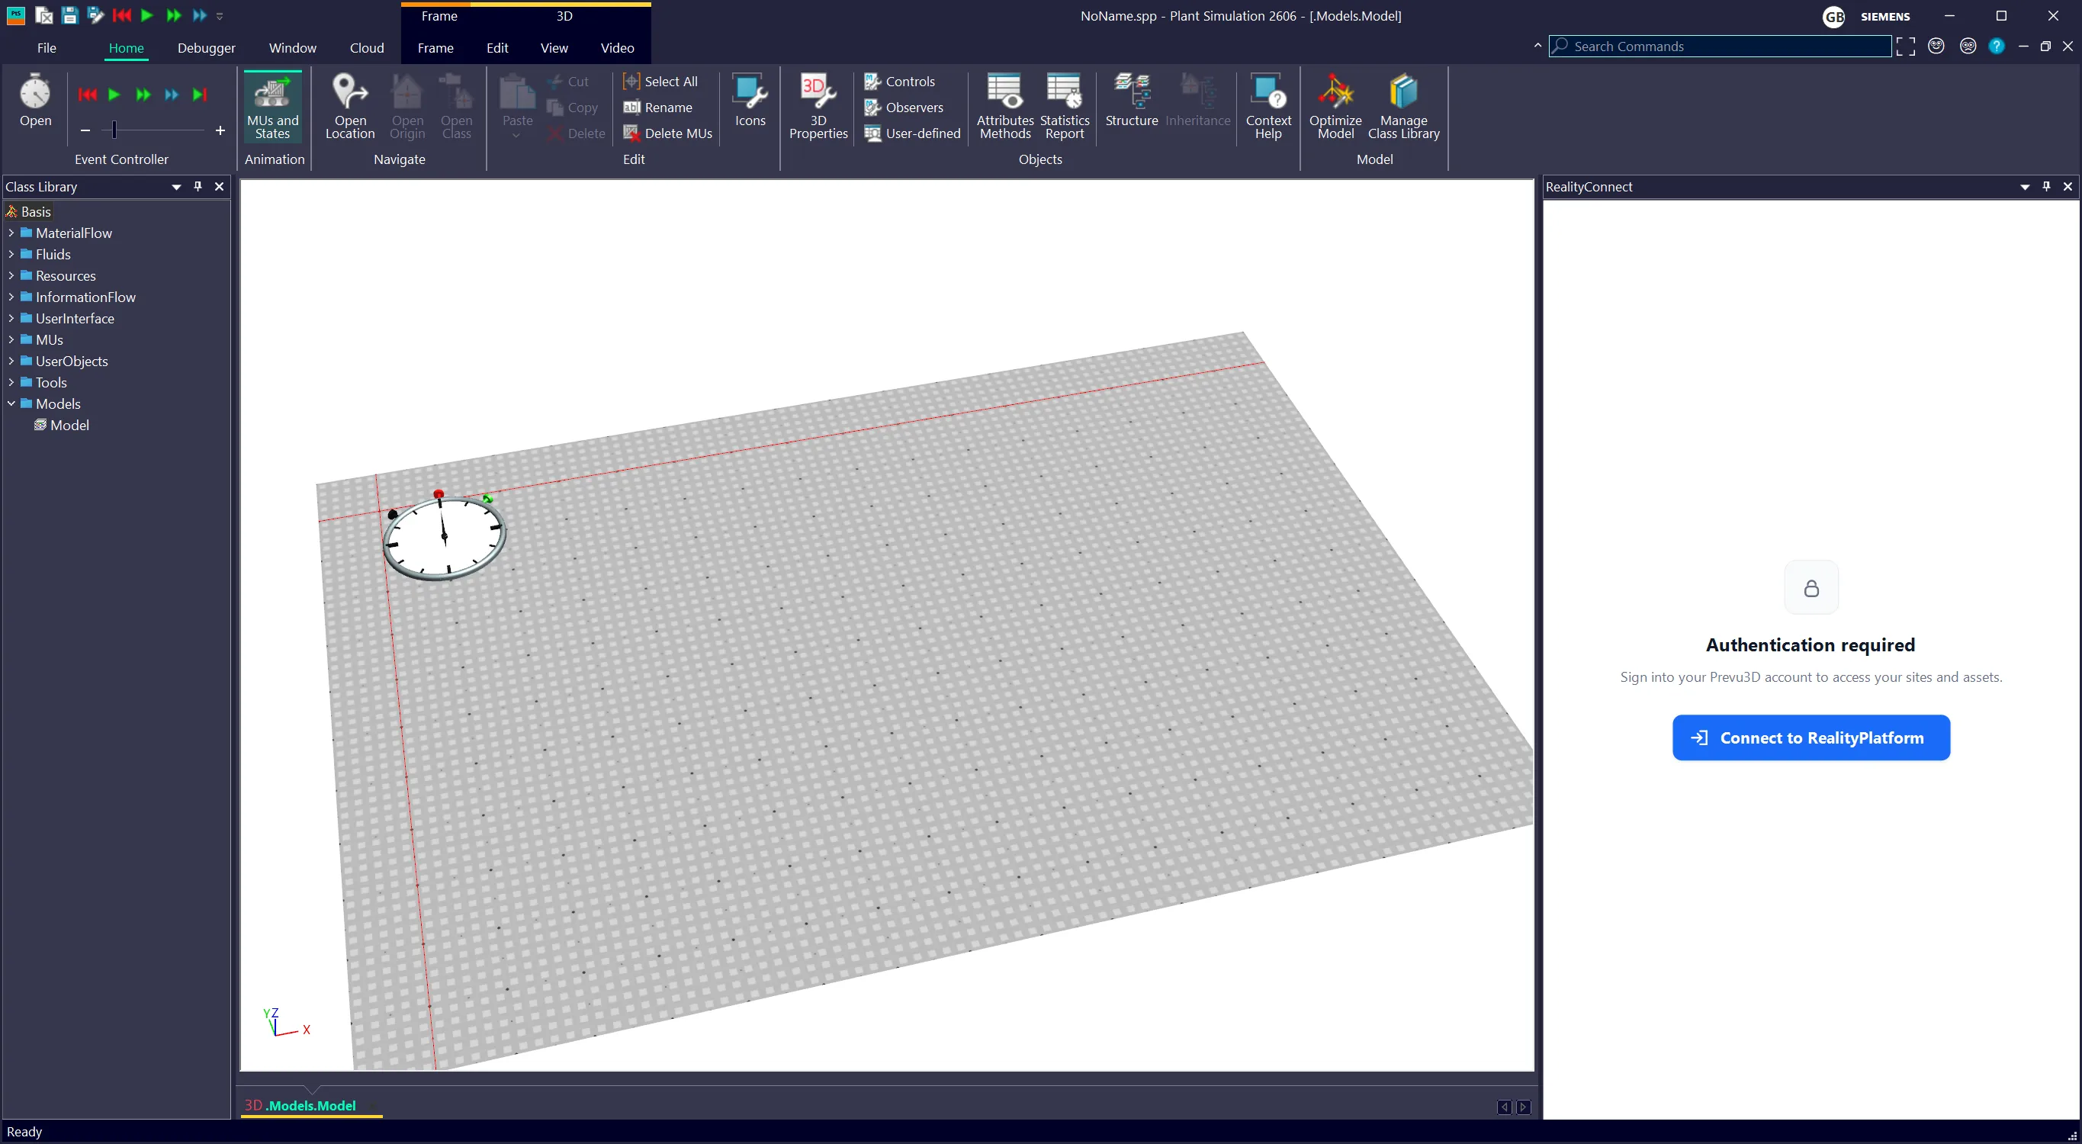This screenshot has height=1144, width=2082.
Task: Launch Optimize Model
Action: (x=1335, y=106)
